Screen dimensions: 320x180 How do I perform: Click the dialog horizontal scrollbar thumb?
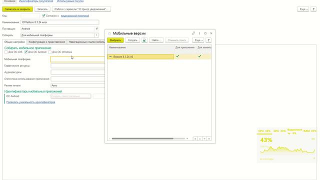click(142, 138)
